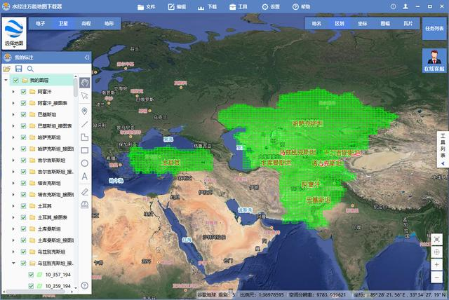Open the 编辑 menu
This screenshot has height=300, width=449.
177,6
